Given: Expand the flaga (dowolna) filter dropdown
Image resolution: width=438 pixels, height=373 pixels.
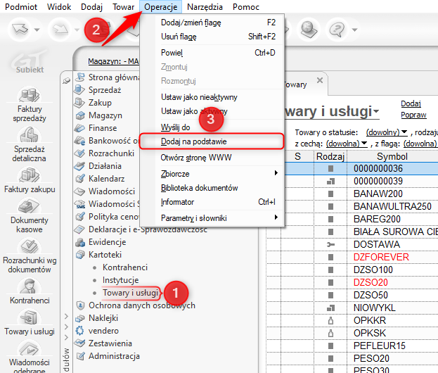Looking at the screenshot, I should coord(420,144).
